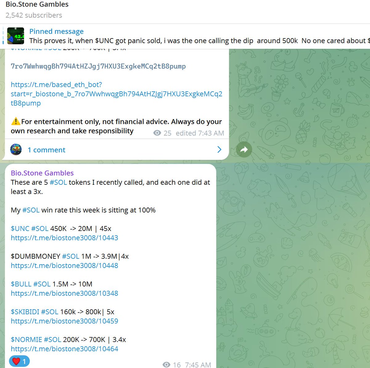Open the $DUMBMONEY call link biostone3008/10448
Viewport: 370px width, 368px height.
pos(64,265)
